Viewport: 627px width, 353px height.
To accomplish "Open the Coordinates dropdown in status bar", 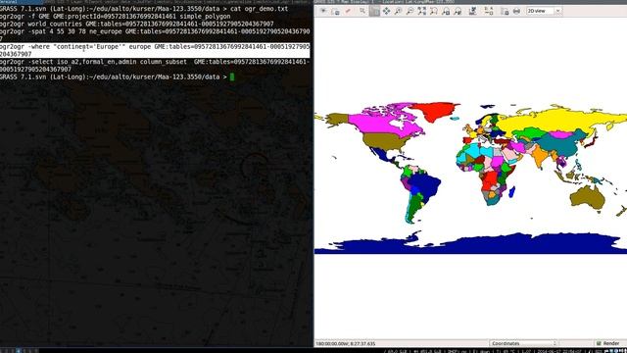I will pos(523,343).
